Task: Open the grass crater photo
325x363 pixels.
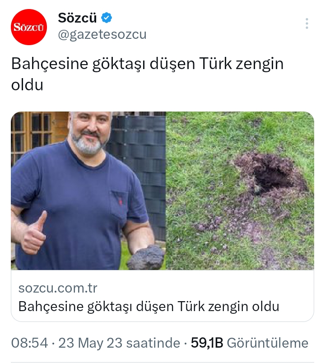Action: pyautogui.click(x=240, y=191)
